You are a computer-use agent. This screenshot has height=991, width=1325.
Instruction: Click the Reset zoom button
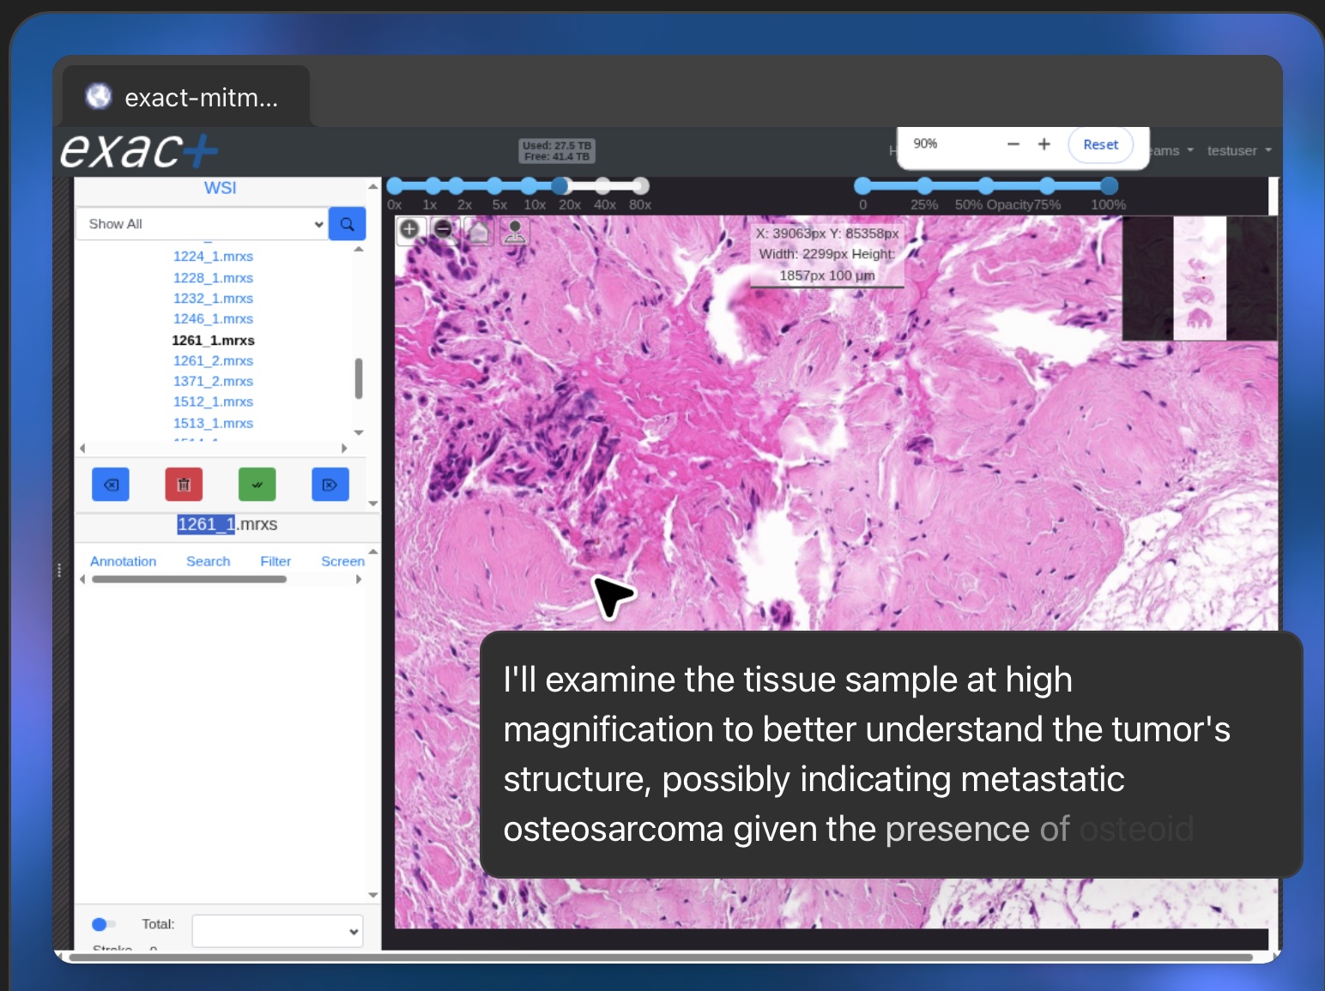click(1101, 145)
